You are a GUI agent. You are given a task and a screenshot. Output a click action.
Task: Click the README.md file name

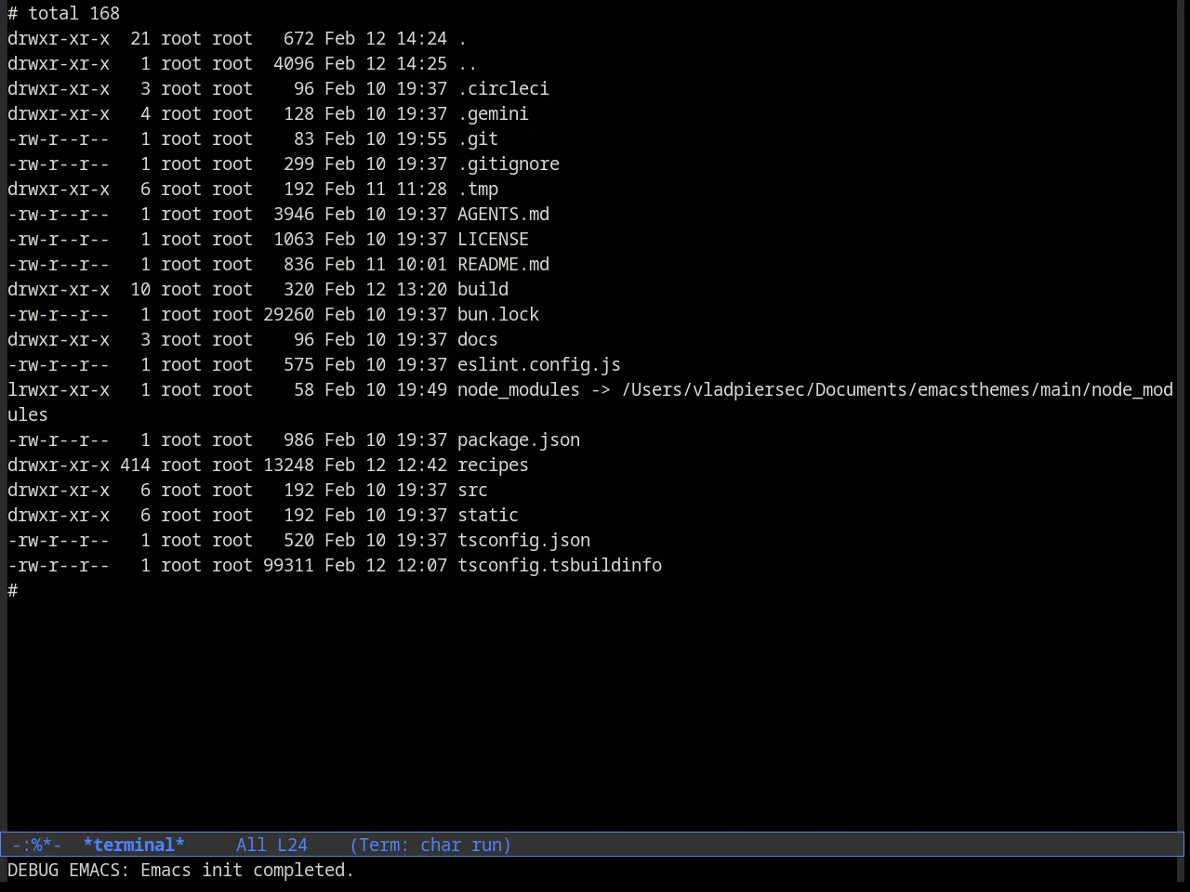pyautogui.click(x=503, y=264)
